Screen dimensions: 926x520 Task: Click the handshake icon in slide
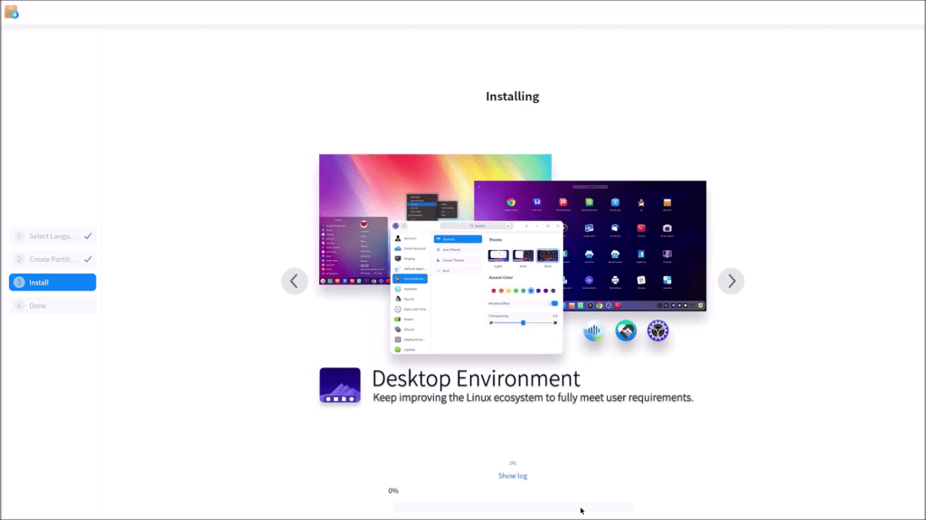point(626,330)
